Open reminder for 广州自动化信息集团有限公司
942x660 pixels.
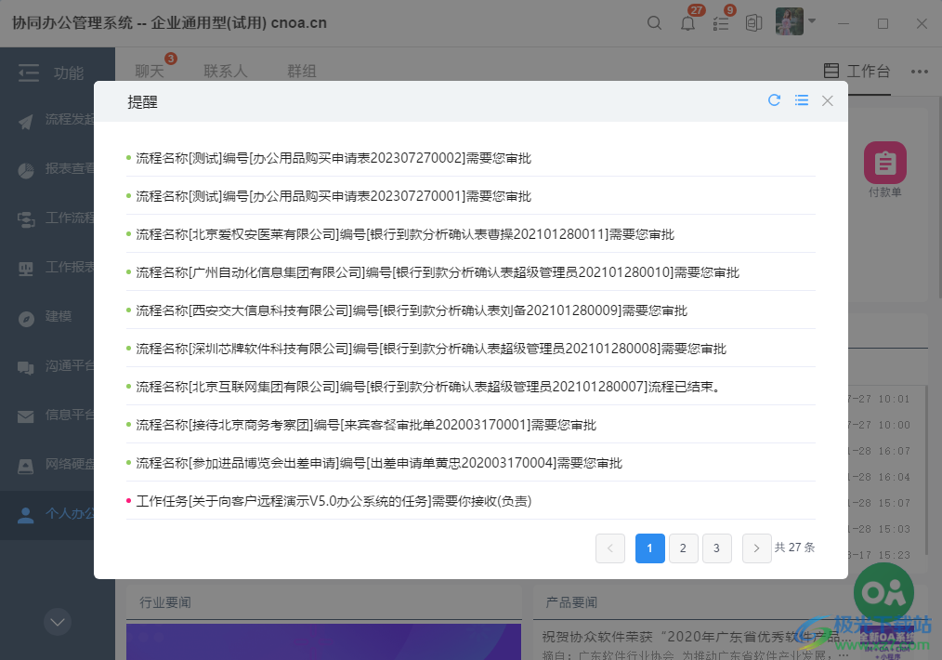coord(438,272)
